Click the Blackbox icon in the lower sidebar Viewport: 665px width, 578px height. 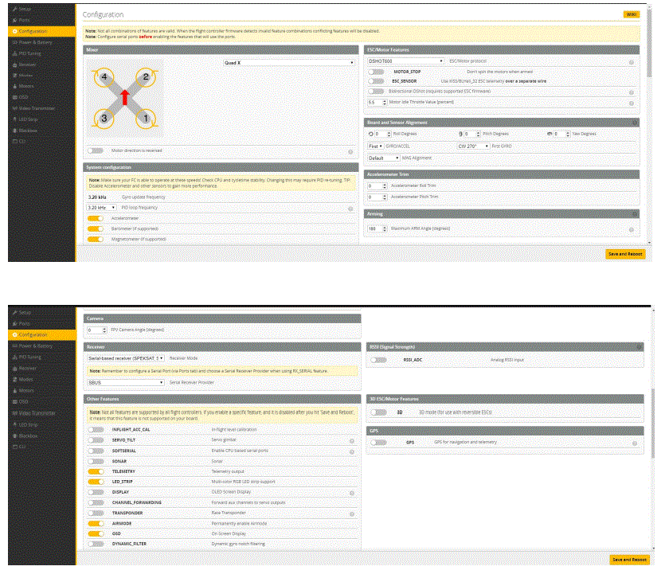[15, 436]
